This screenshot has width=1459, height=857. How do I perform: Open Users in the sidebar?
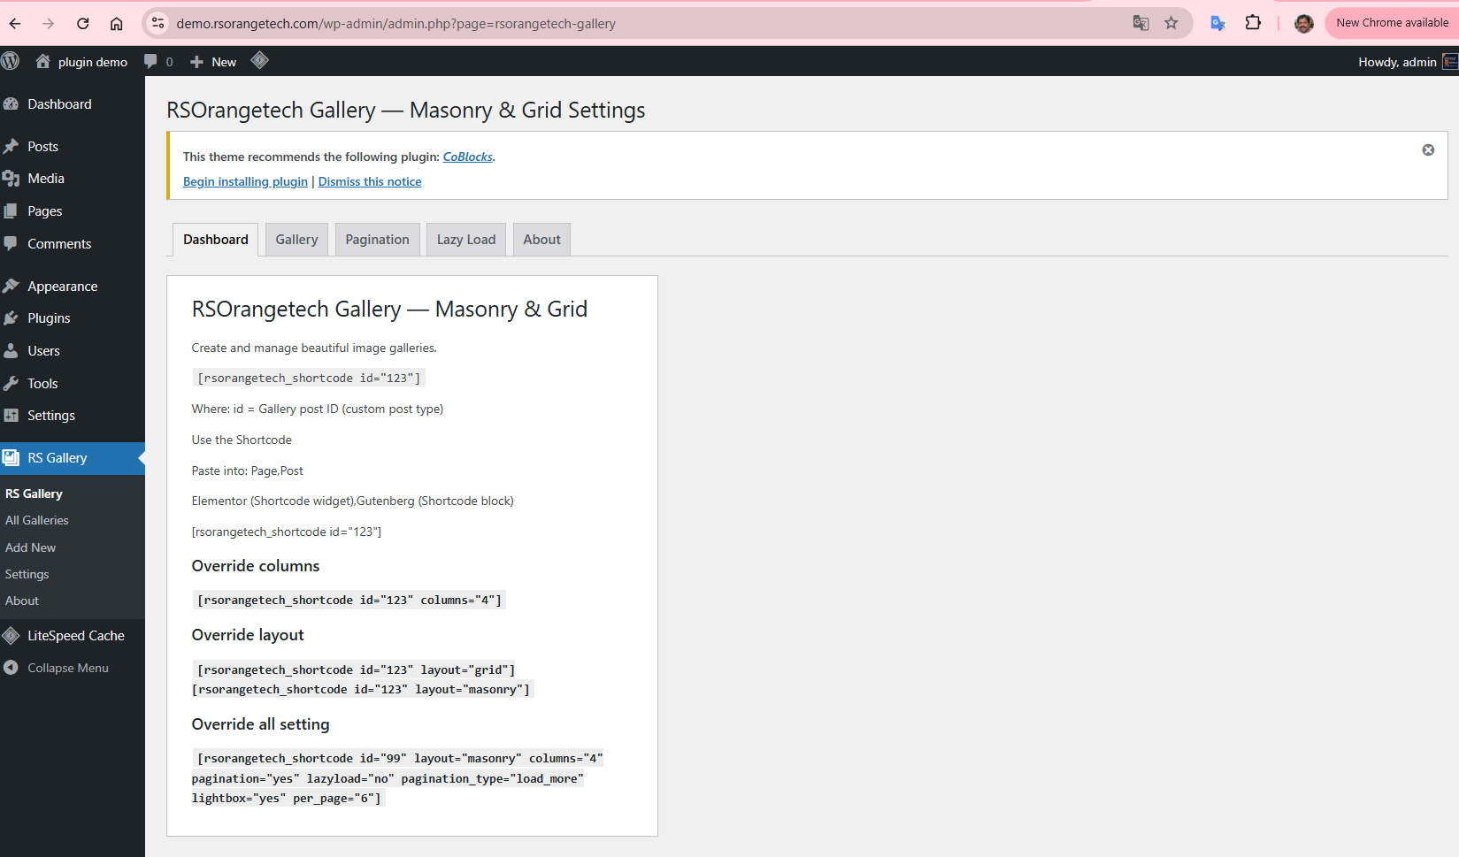73,351
